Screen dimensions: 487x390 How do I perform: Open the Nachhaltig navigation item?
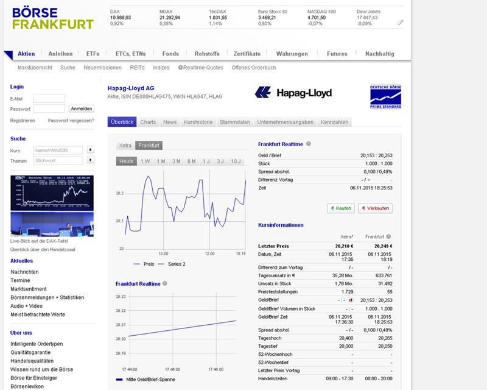pos(379,54)
